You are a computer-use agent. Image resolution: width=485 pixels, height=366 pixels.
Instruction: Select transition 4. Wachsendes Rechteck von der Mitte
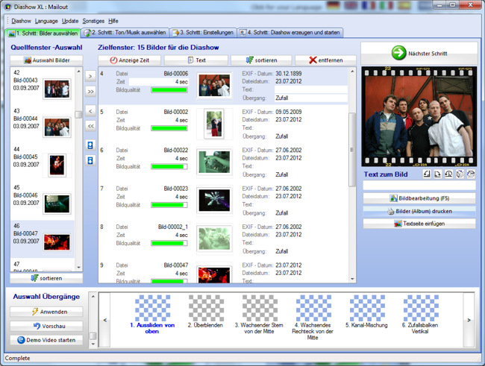point(313,317)
